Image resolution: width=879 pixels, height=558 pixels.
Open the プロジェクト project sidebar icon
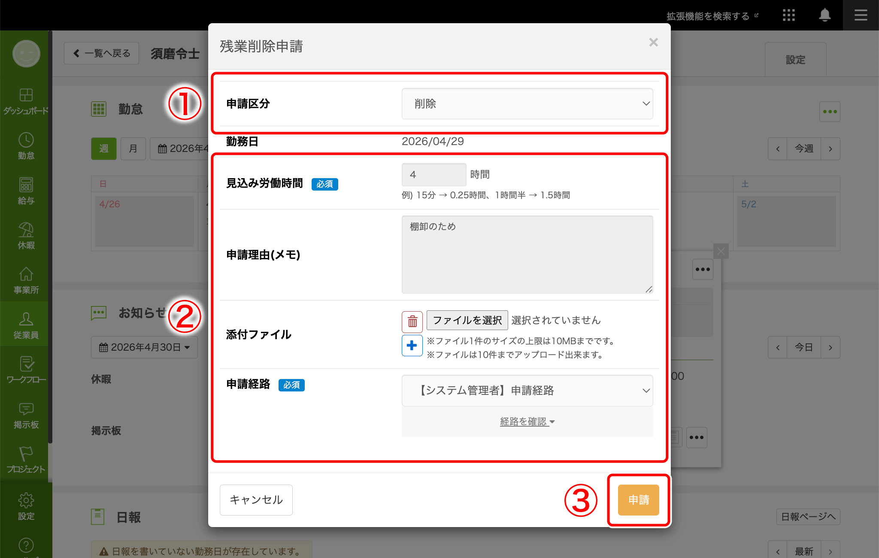[26, 460]
